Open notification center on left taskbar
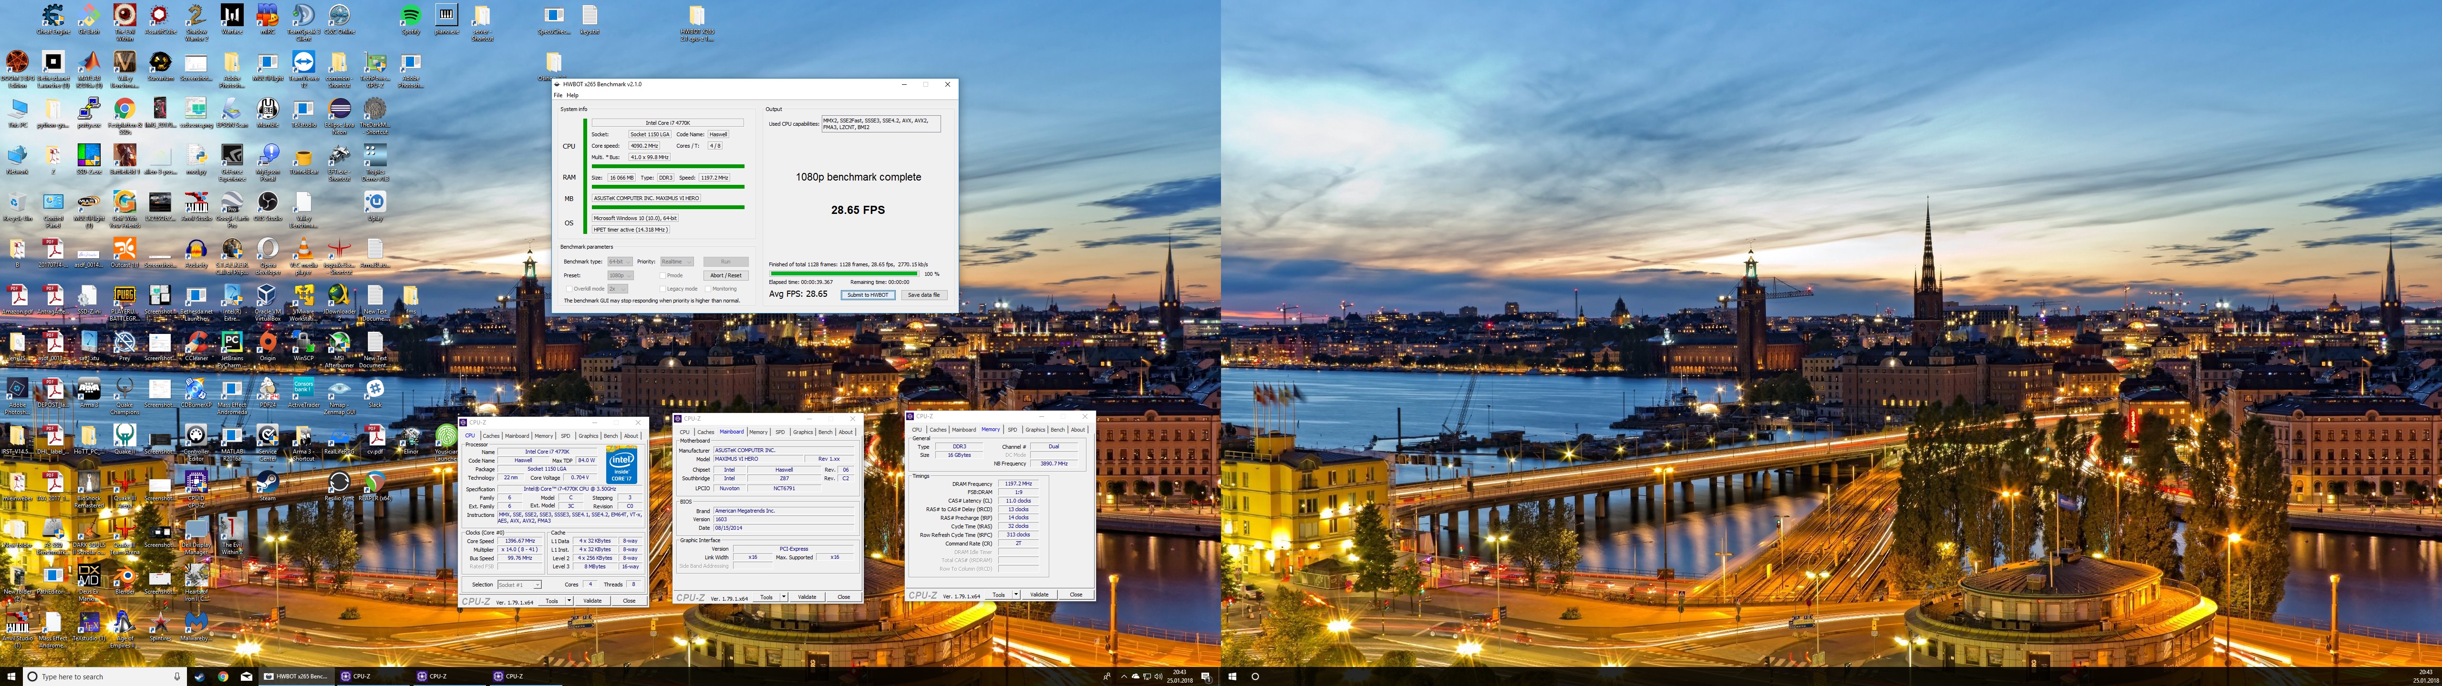The width and height of the screenshot is (2442, 686). [1206, 676]
